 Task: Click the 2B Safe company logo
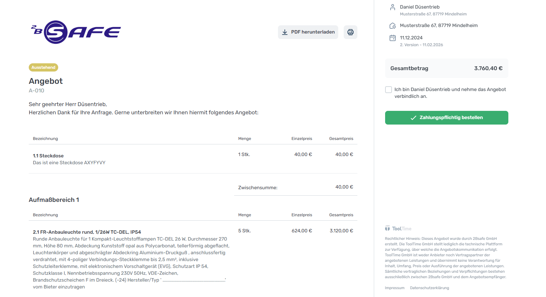(76, 32)
